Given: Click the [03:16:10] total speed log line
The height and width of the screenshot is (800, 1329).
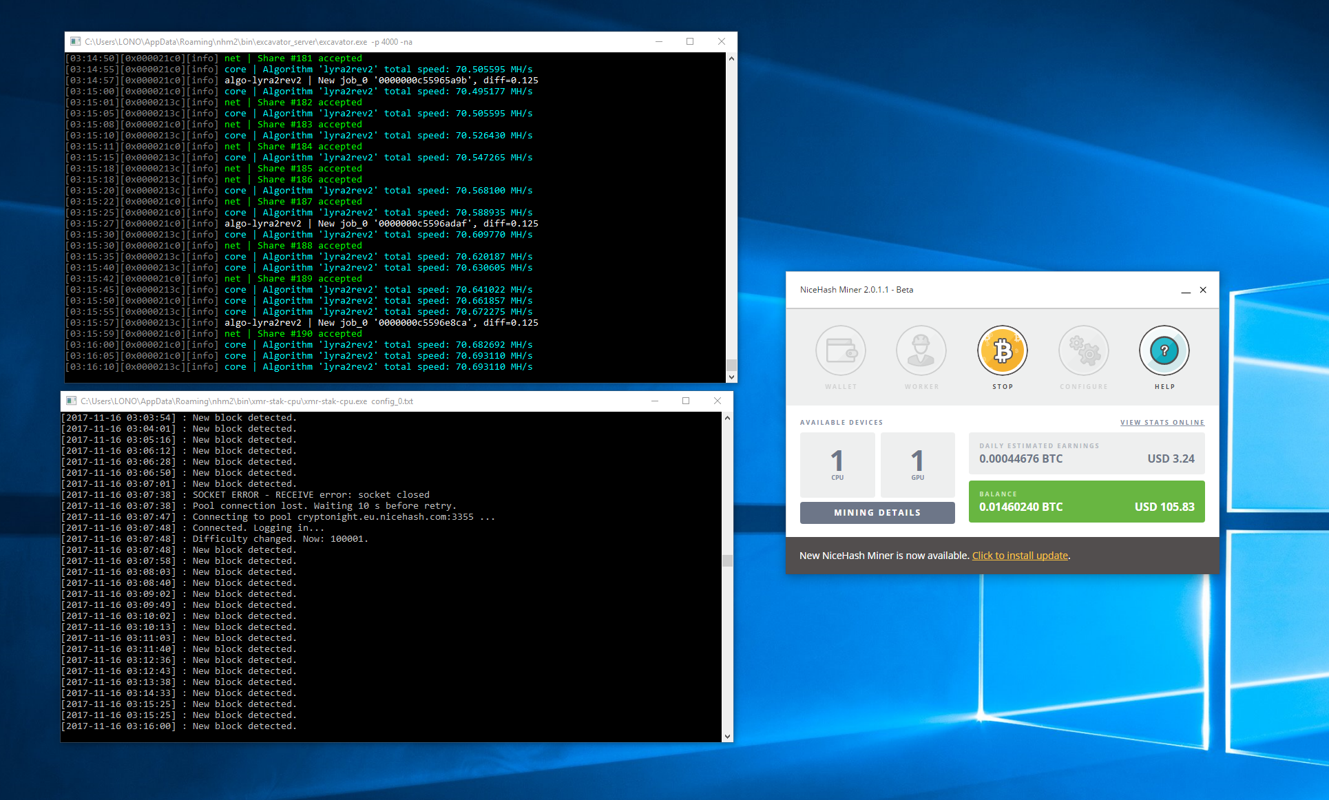Looking at the screenshot, I should coord(299,367).
